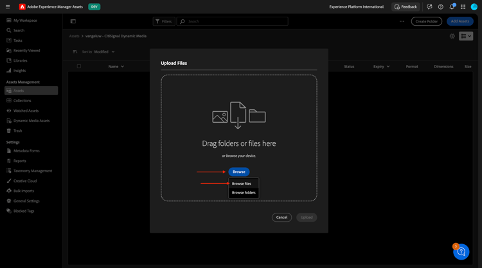482x268 pixels.
Task: Click the DEV environment badge
Action: point(94,7)
